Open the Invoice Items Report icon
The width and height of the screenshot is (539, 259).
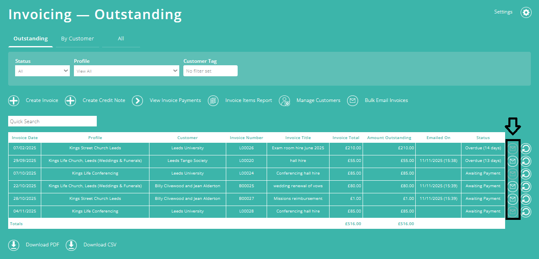click(x=213, y=100)
